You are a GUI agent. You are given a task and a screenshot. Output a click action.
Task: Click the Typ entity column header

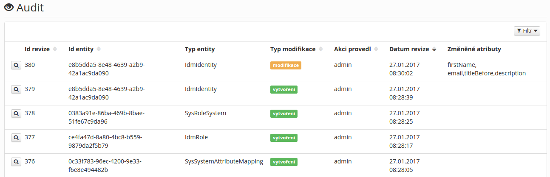(x=200, y=49)
